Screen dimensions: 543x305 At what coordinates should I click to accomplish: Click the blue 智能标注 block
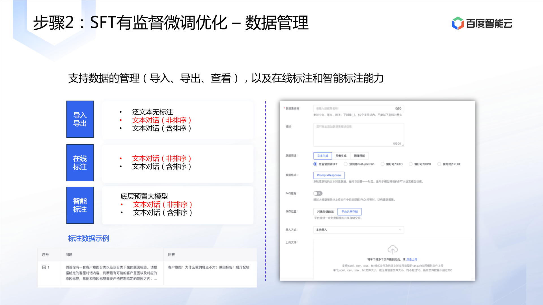[x=80, y=205]
